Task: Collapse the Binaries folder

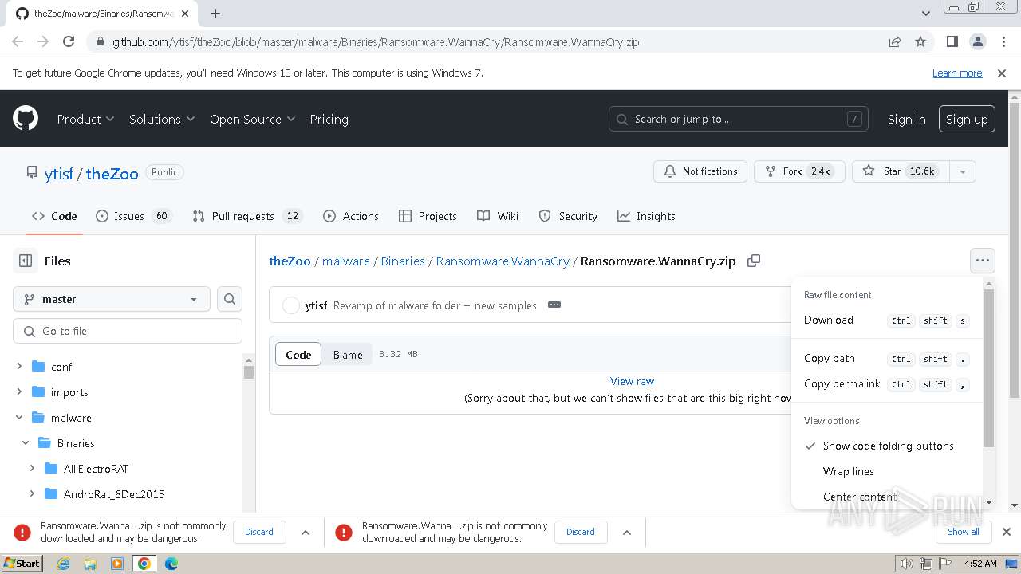Action: point(26,443)
